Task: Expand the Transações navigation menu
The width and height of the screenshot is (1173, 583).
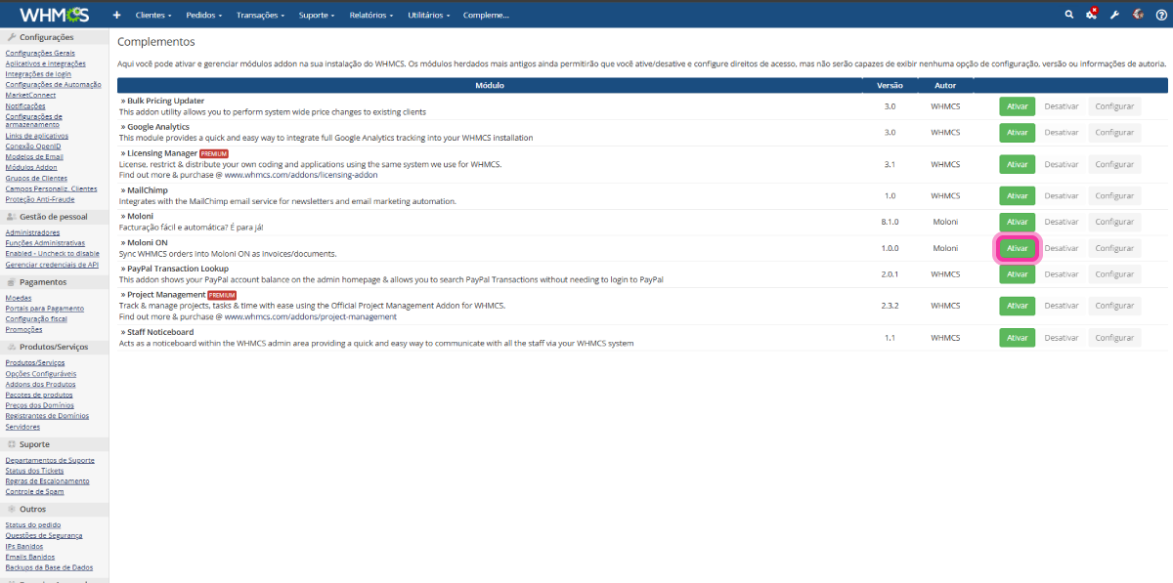Action: 260,16
